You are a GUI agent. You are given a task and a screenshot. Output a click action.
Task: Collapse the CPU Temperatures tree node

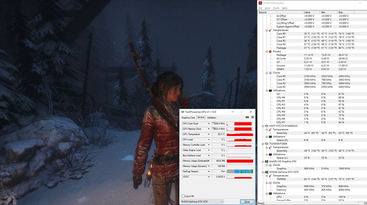click(x=267, y=30)
